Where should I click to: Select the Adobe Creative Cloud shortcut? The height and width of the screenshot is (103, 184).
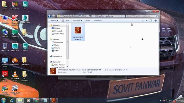[x=5, y=76]
